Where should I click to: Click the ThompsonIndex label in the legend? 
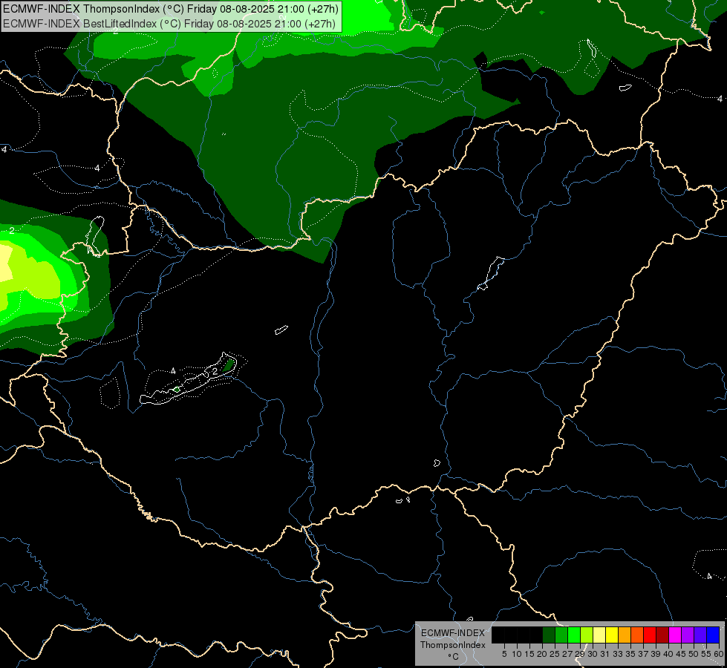(452, 645)
